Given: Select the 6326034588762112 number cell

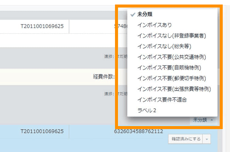Looking at the screenshot, I should coord(139,131).
